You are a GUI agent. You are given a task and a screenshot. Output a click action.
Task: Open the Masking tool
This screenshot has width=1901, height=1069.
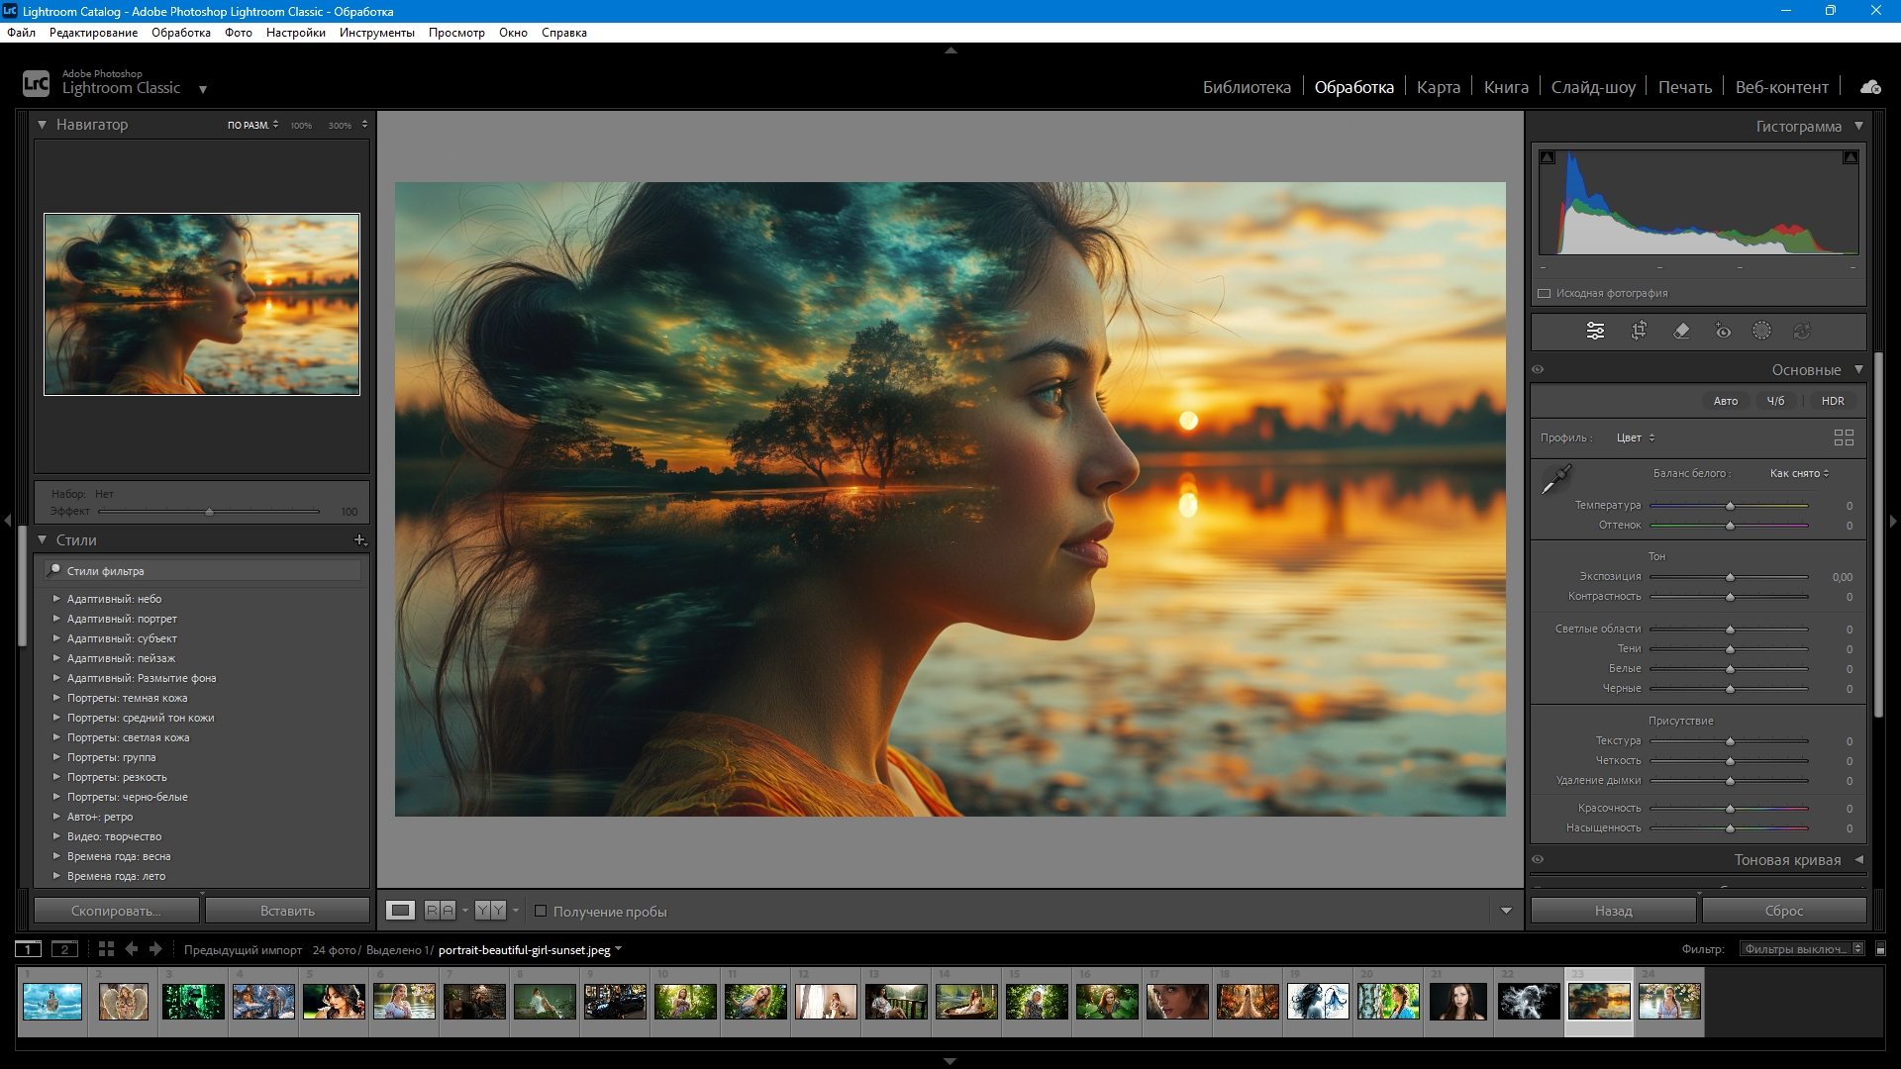[1761, 331]
